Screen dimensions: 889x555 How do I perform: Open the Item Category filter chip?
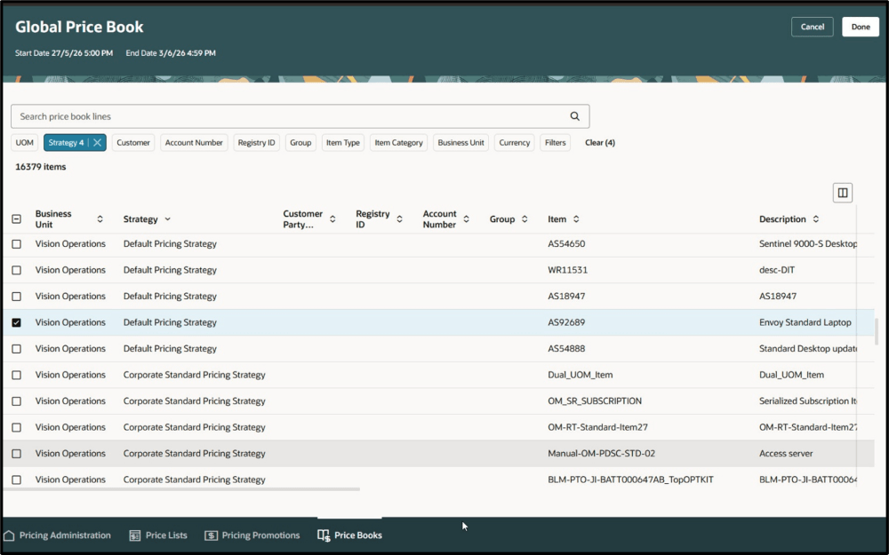point(398,143)
